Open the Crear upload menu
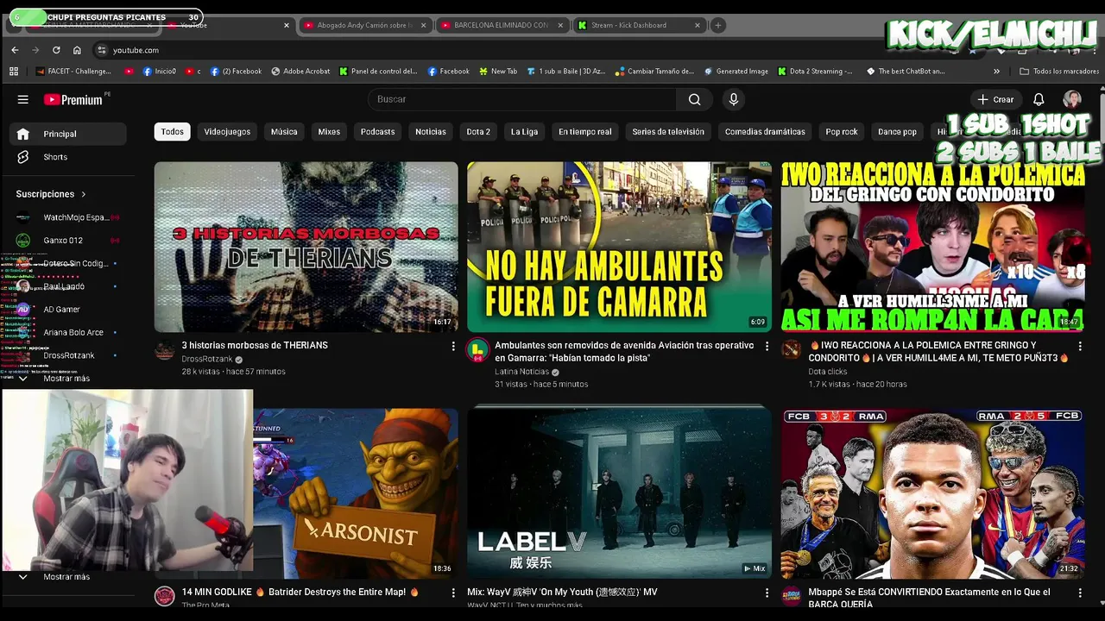The image size is (1105, 621). (x=995, y=99)
